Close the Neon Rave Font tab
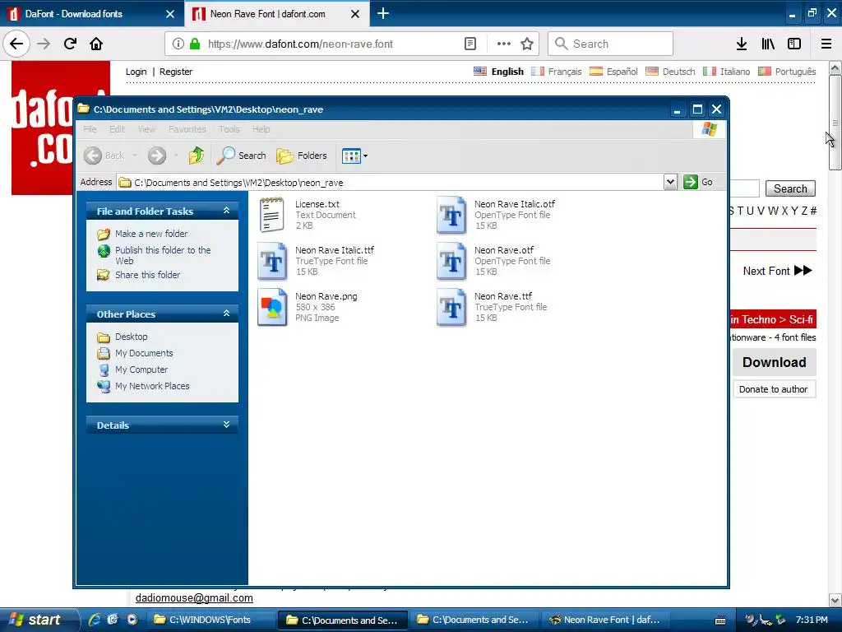This screenshot has height=632, width=842. [355, 14]
